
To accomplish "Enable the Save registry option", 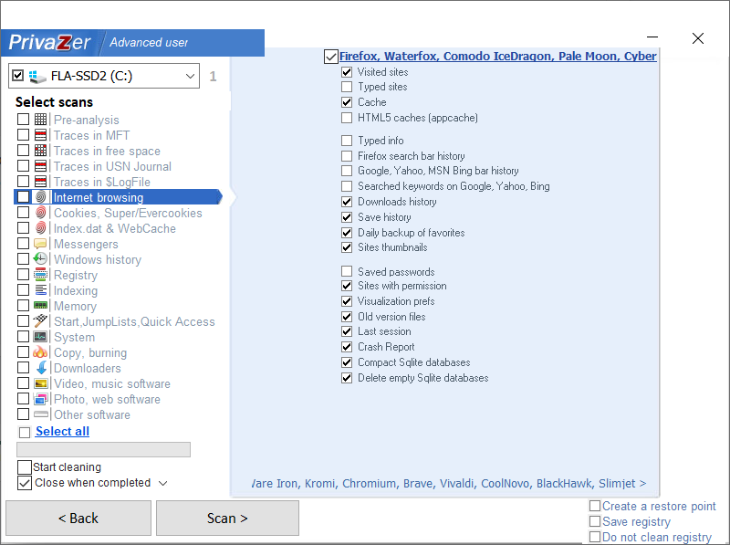I will [595, 521].
